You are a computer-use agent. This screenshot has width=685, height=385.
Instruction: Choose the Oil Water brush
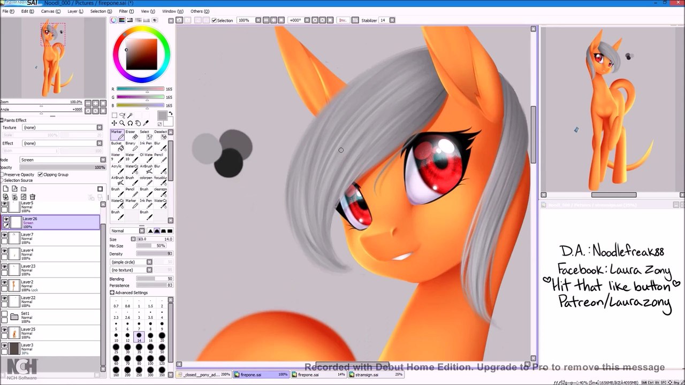coord(145,158)
